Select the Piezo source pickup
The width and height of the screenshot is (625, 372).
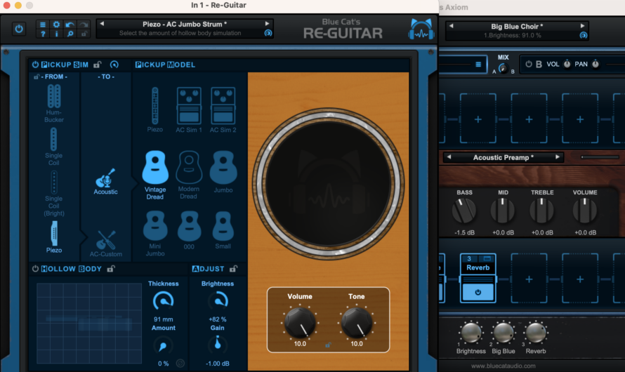tap(54, 237)
